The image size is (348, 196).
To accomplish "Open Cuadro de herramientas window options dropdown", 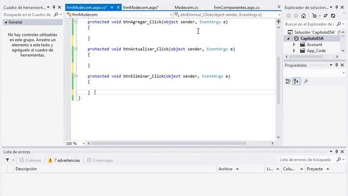I will [x=48, y=7].
